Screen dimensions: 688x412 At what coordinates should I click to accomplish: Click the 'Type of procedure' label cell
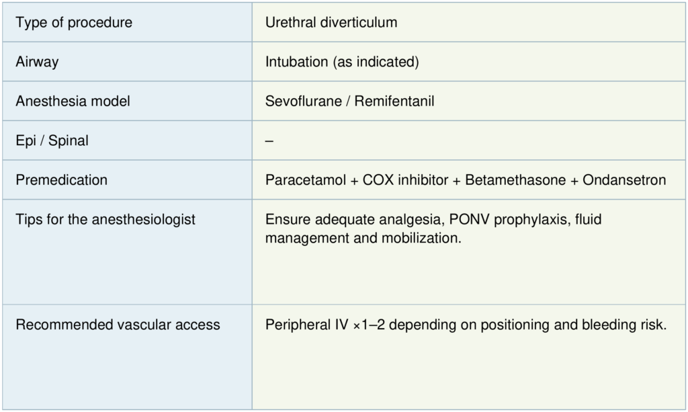(x=74, y=23)
